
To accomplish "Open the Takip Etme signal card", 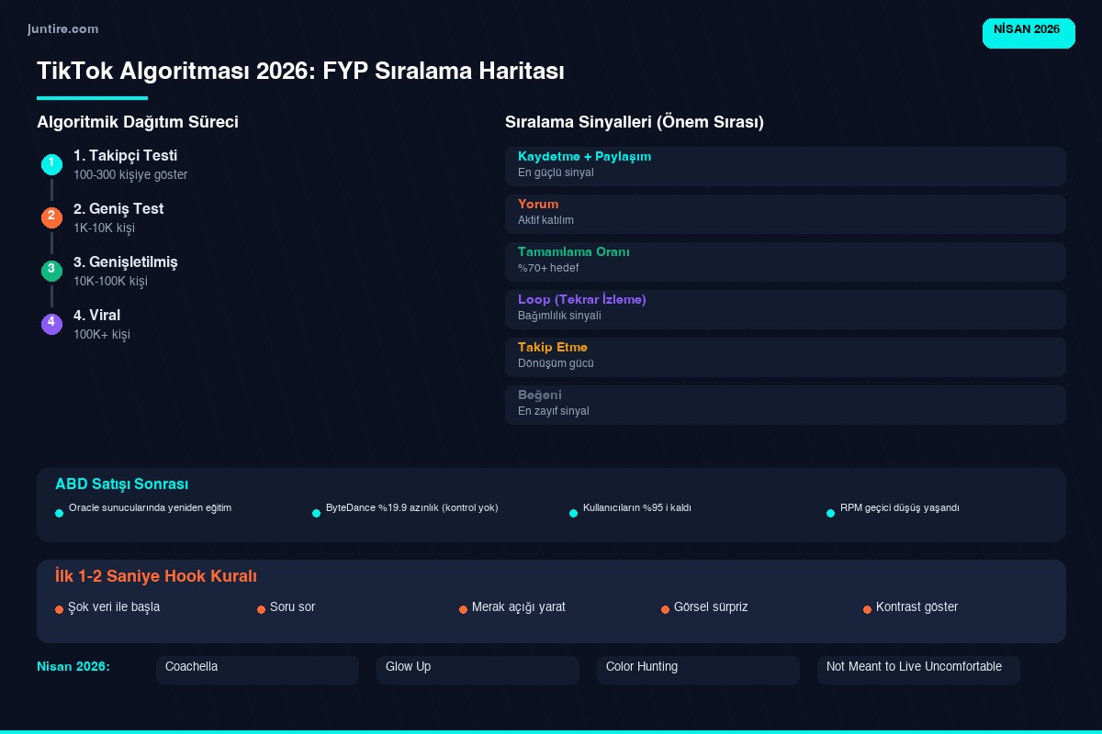I will [785, 357].
